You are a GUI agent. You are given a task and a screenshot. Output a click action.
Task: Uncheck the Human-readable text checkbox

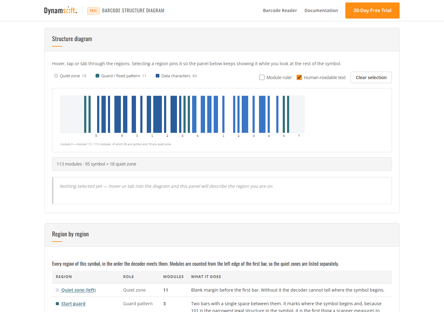pos(299,78)
